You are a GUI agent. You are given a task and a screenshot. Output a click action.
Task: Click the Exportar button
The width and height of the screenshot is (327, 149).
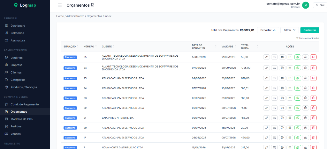(268, 30)
